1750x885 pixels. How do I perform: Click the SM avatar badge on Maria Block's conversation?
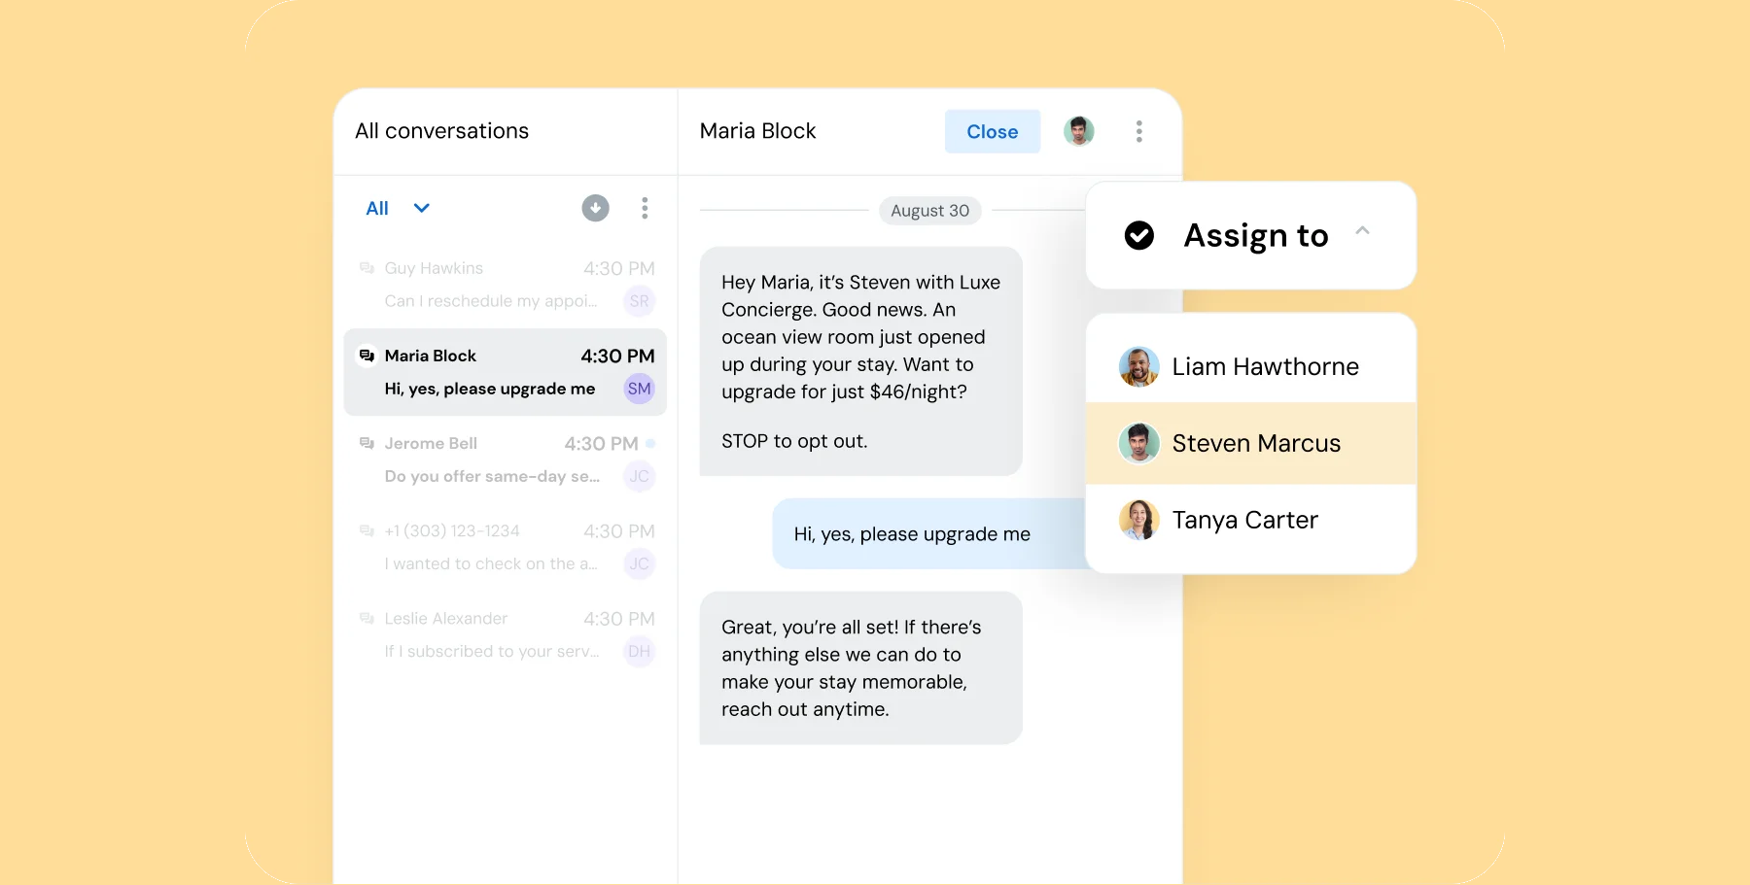pyautogui.click(x=639, y=389)
